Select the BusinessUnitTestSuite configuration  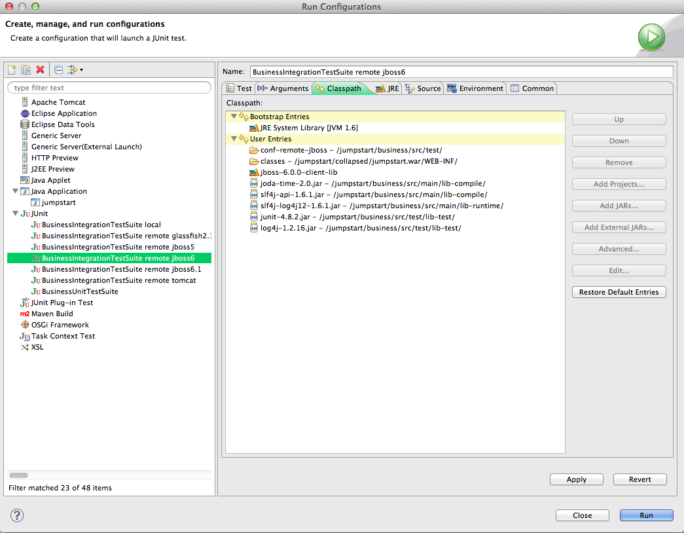(x=75, y=291)
